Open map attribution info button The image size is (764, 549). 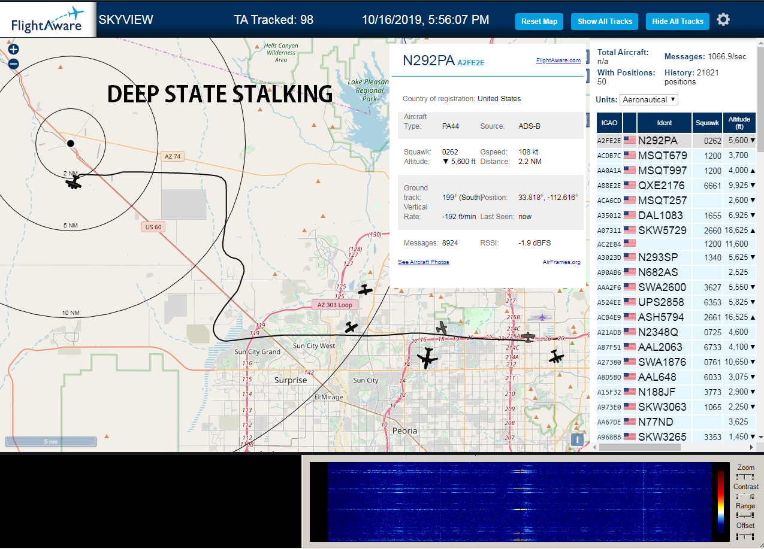coord(577,439)
